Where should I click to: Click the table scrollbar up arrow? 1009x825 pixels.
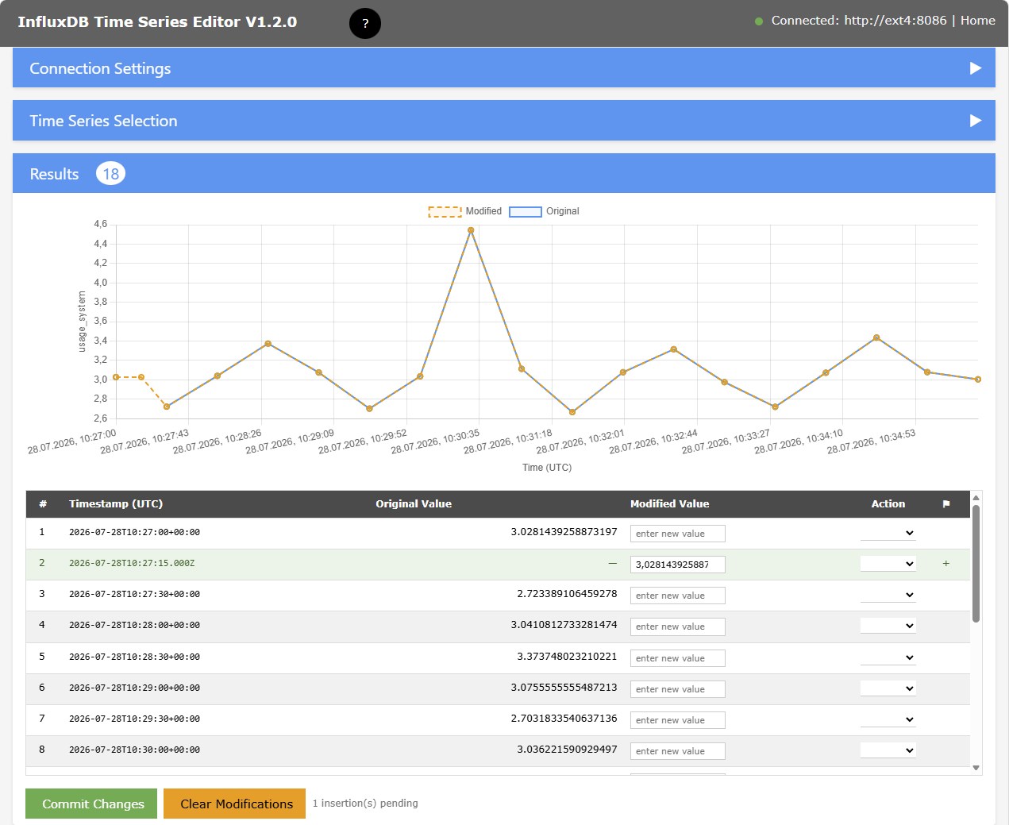pos(976,498)
